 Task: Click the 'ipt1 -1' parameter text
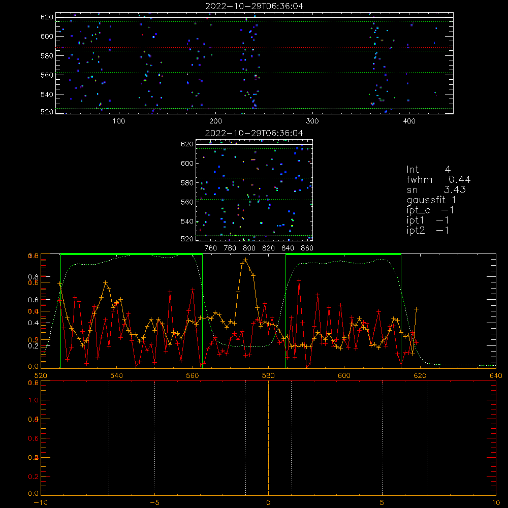428,220
